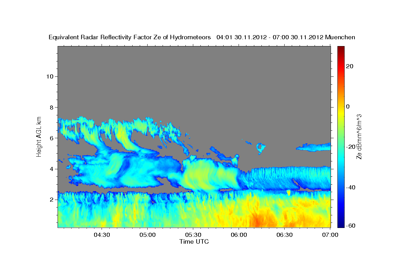The height and width of the screenshot is (273, 409).
Task: Click the 'Ze dBmm^6/m^3' colorbar label
Action: 359,137
